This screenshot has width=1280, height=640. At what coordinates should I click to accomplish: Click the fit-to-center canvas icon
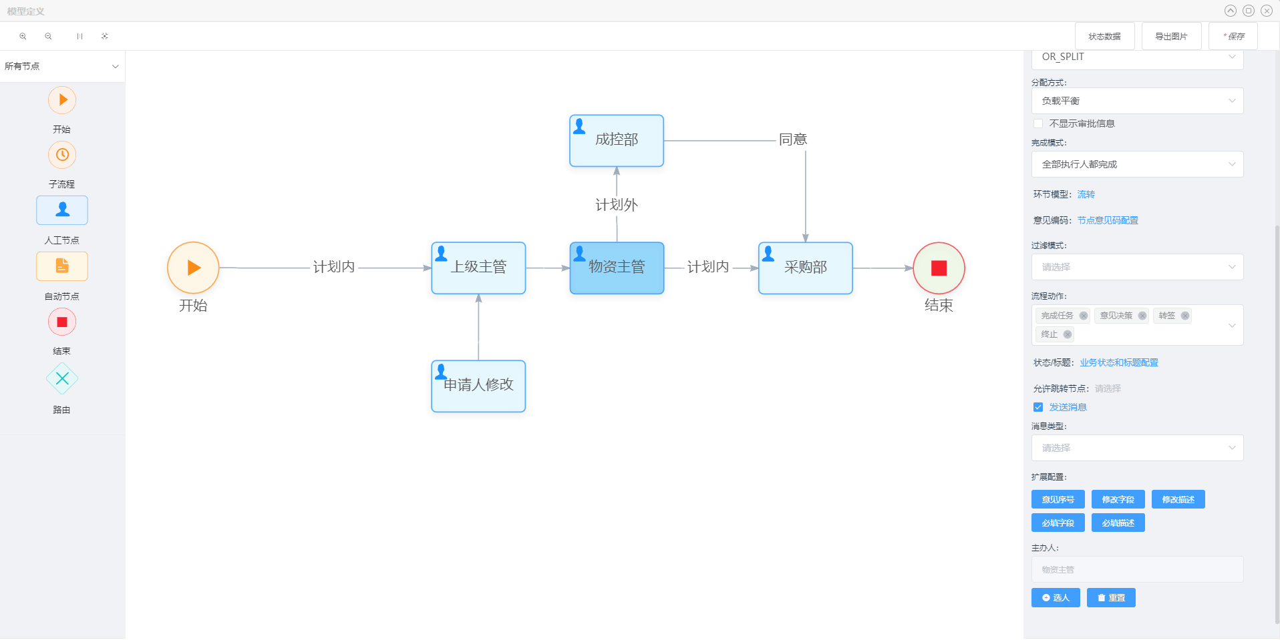(105, 36)
